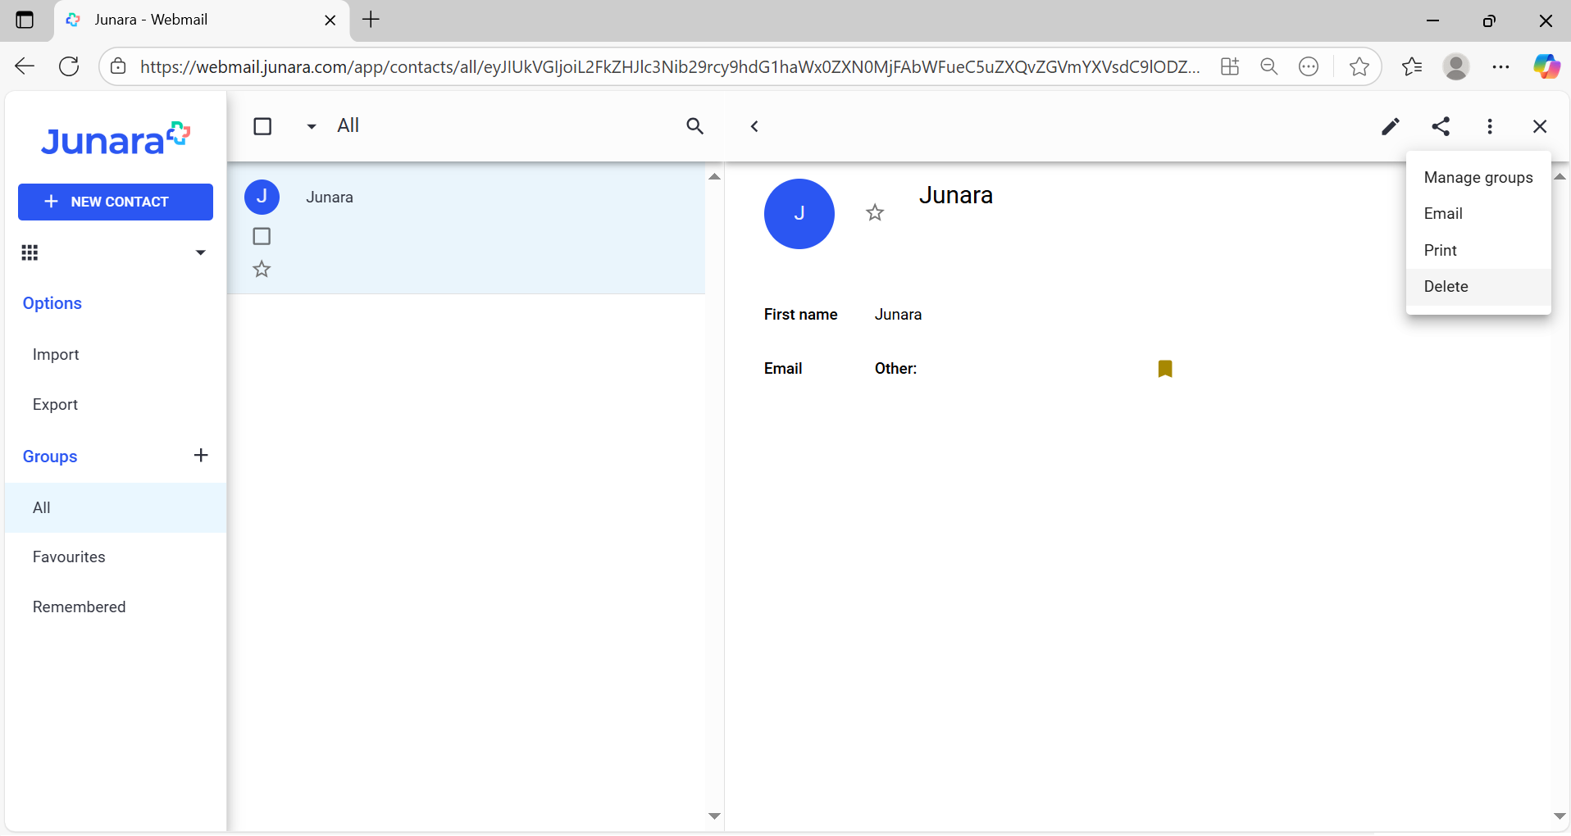The height and width of the screenshot is (836, 1571).
Task: Toggle favourite star beside large avatar
Action: coord(875,213)
